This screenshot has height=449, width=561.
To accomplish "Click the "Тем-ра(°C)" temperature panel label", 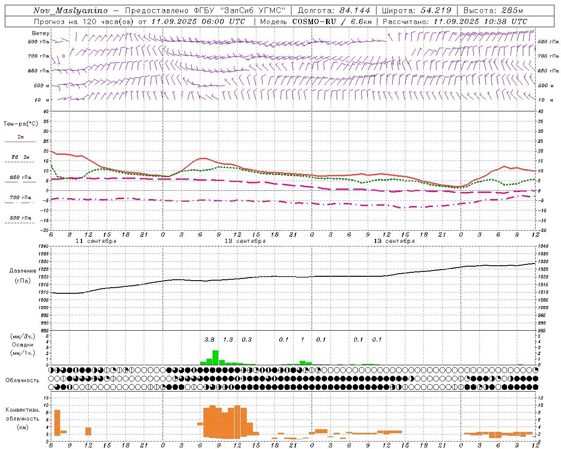I will click(x=21, y=124).
